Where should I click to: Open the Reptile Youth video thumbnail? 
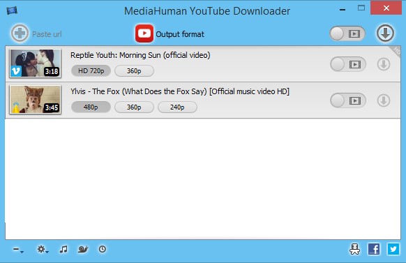point(35,63)
